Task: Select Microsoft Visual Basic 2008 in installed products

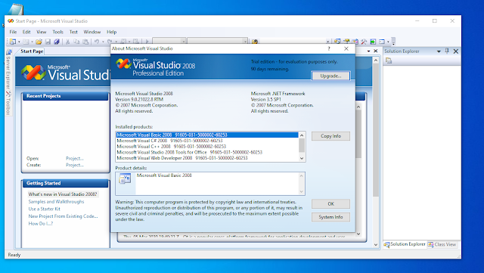Action: click(207, 135)
